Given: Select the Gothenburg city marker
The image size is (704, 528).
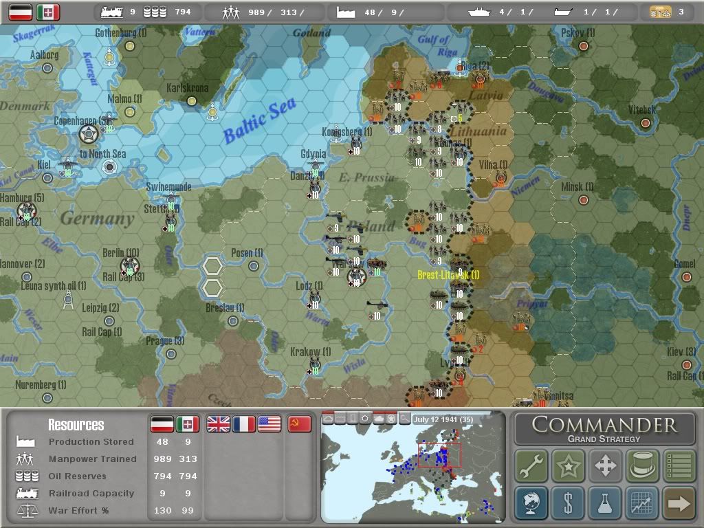Looking at the screenshot, I should (x=130, y=46).
